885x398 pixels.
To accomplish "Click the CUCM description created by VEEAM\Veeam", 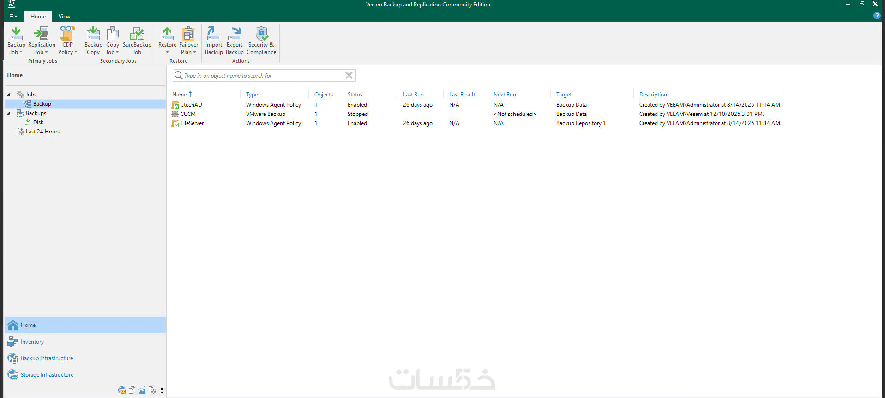I will pos(702,114).
